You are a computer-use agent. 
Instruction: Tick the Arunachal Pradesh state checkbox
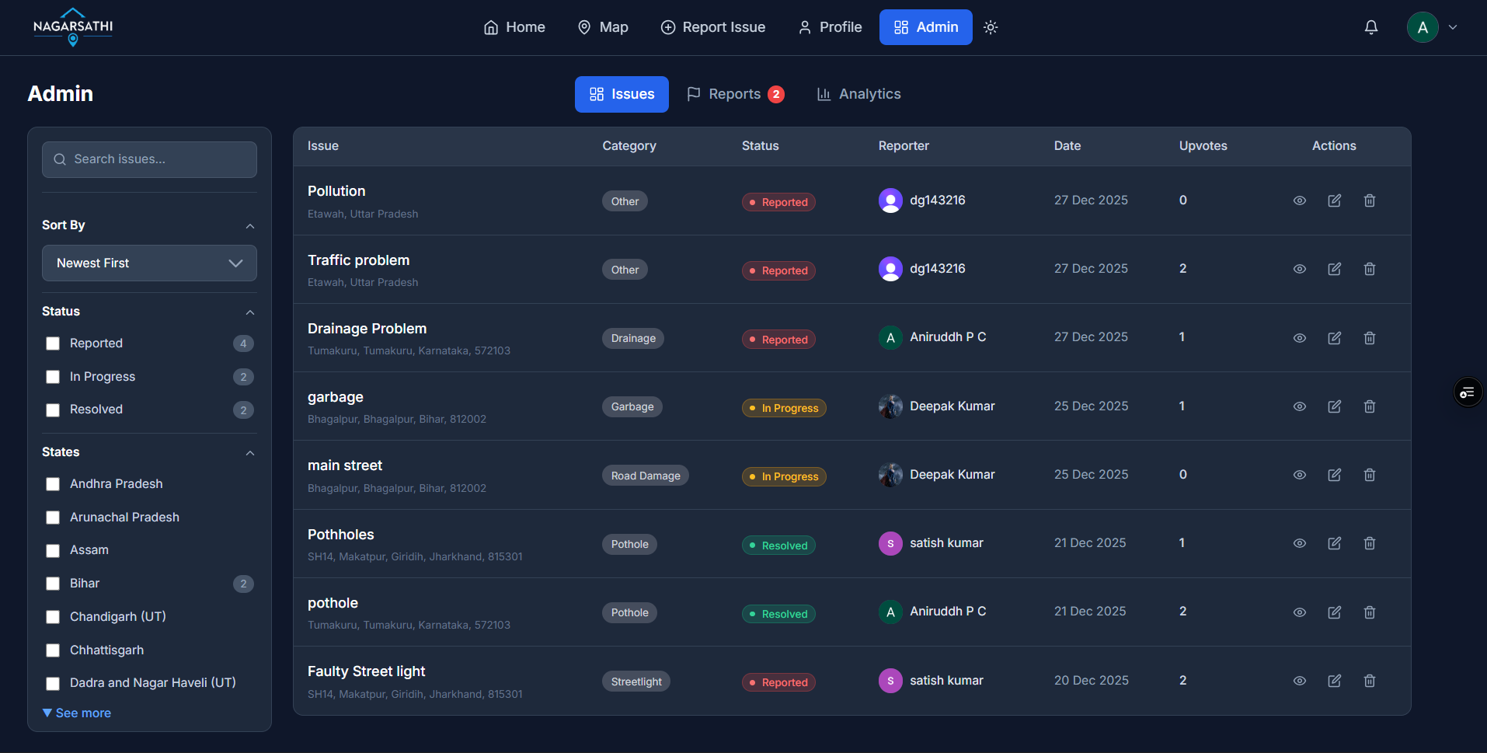(53, 518)
